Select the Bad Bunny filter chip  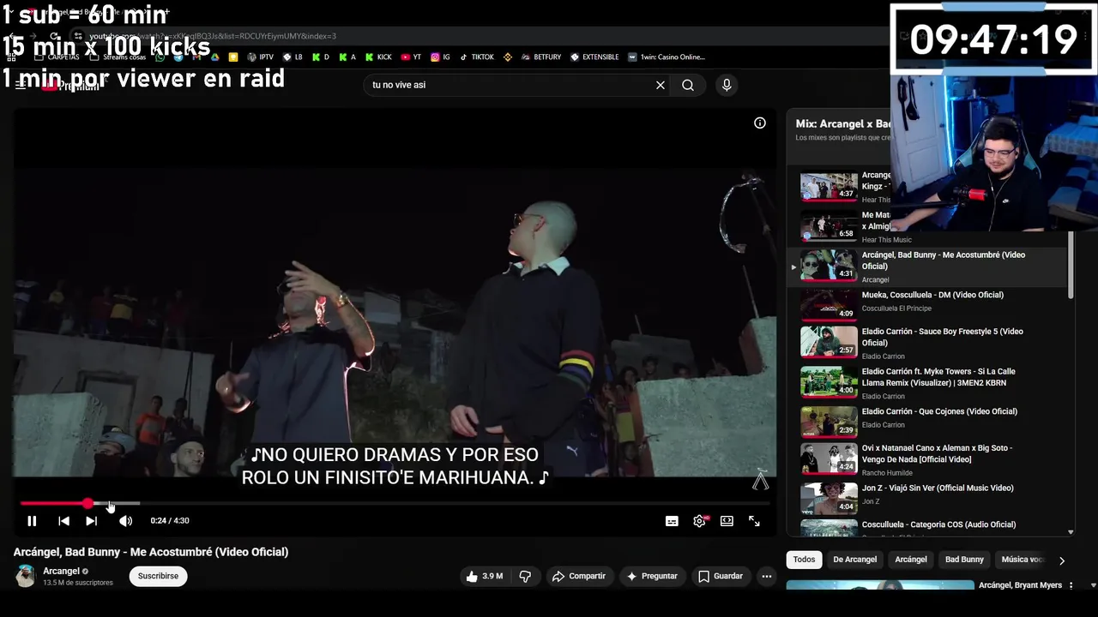tap(964, 560)
